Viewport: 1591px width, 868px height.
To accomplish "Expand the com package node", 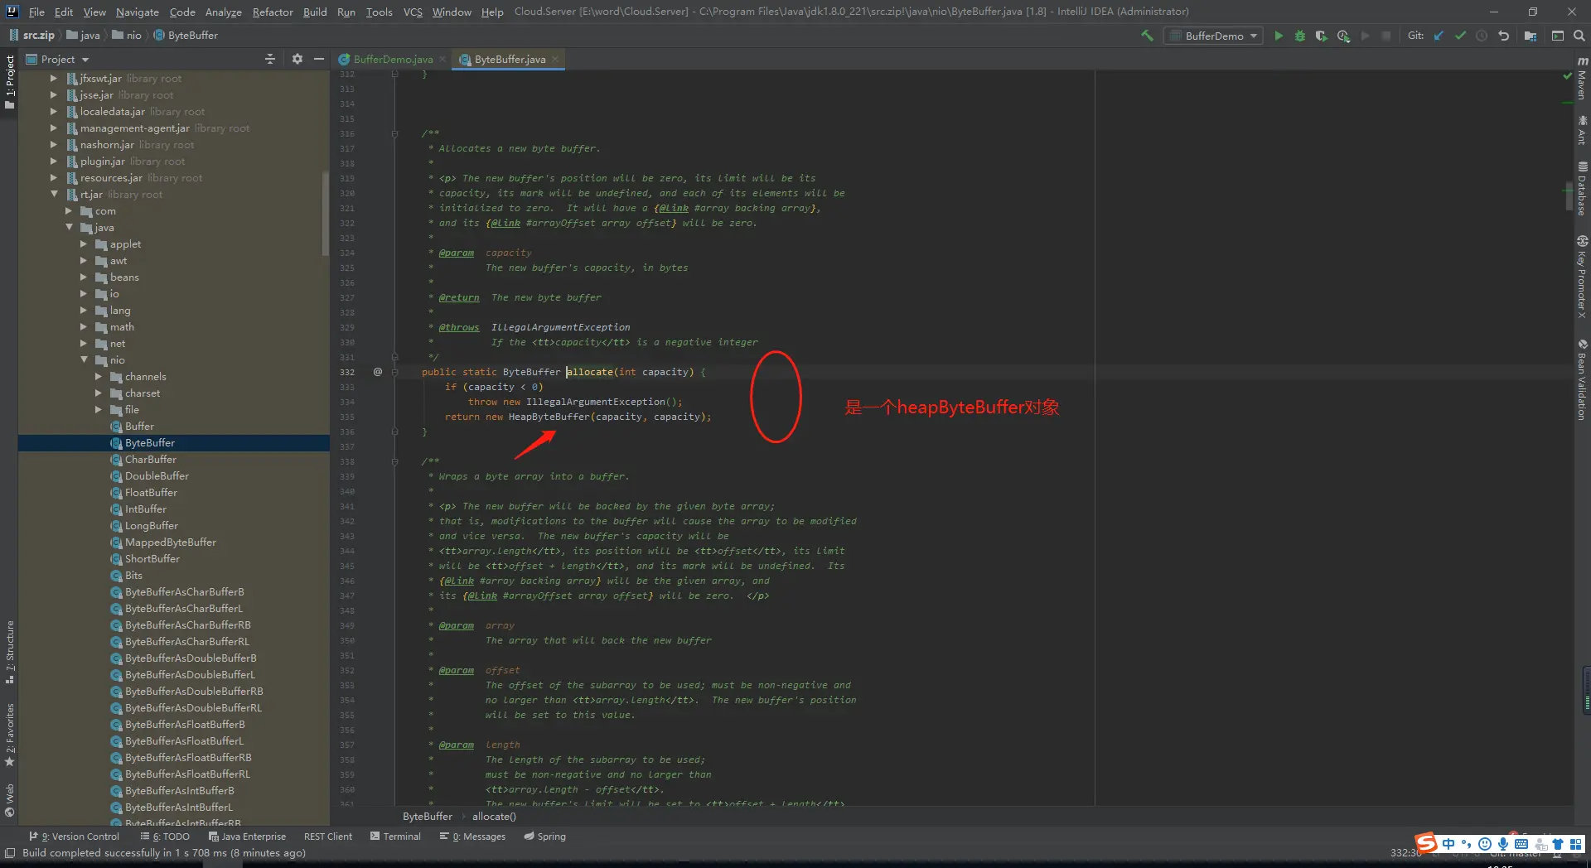I will click(x=70, y=211).
